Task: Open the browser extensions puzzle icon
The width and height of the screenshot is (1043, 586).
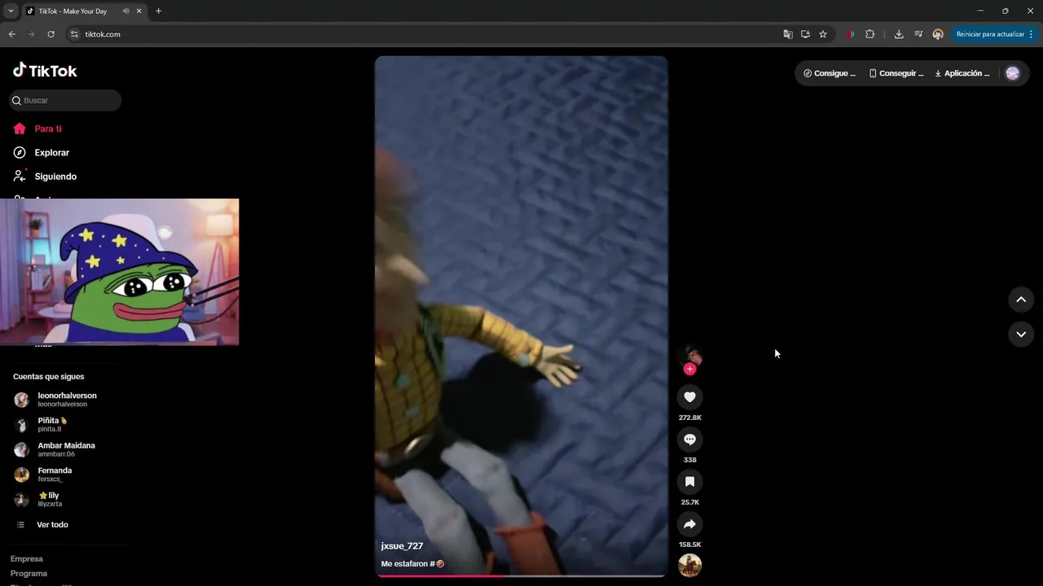Action: (869, 34)
